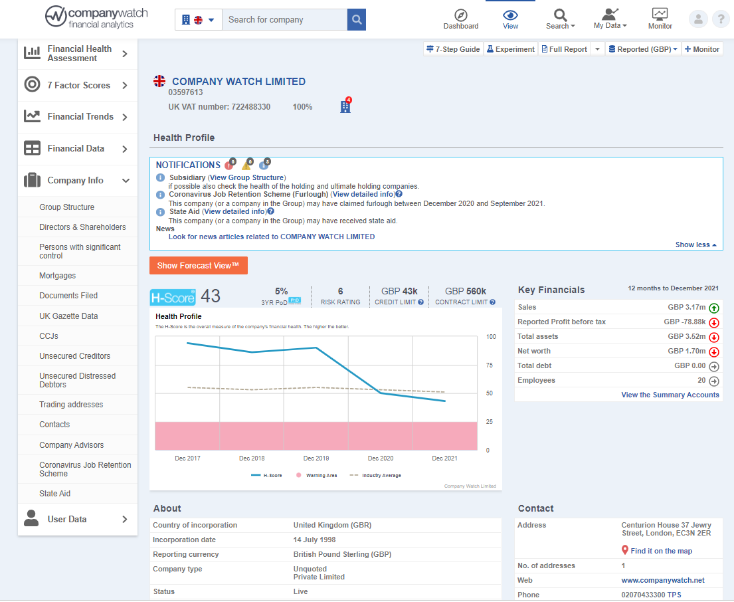Collapse notifications with Show less

[695, 245]
